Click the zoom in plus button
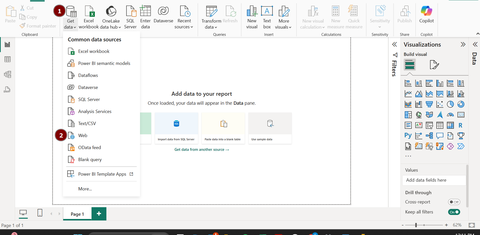The image size is (480, 235). pyautogui.click(x=446, y=225)
